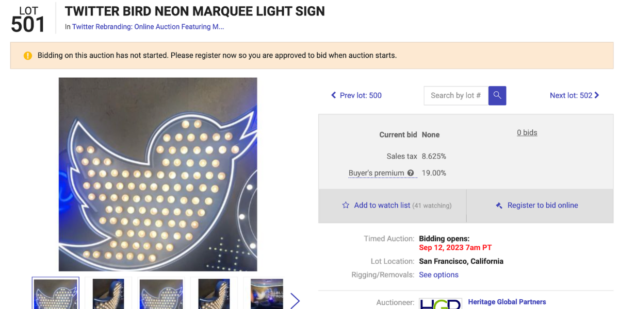Click the Heritage Global Partners logo

pyautogui.click(x=440, y=303)
